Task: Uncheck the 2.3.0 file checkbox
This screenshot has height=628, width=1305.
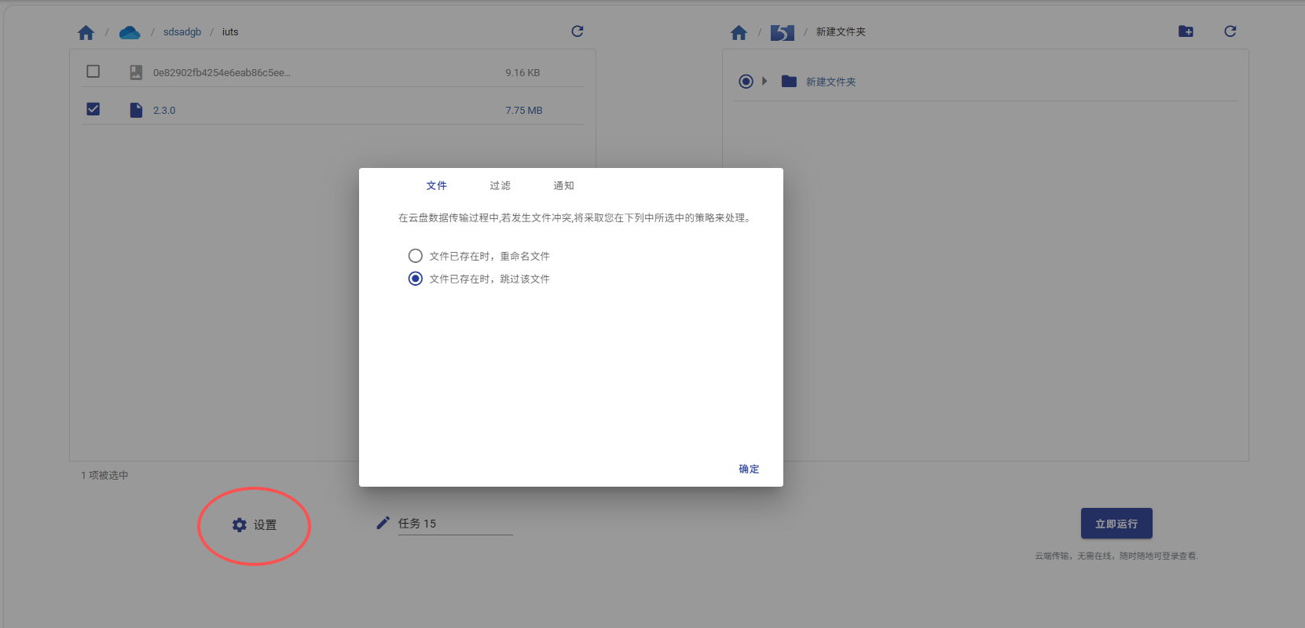Action: coord(93,109)
